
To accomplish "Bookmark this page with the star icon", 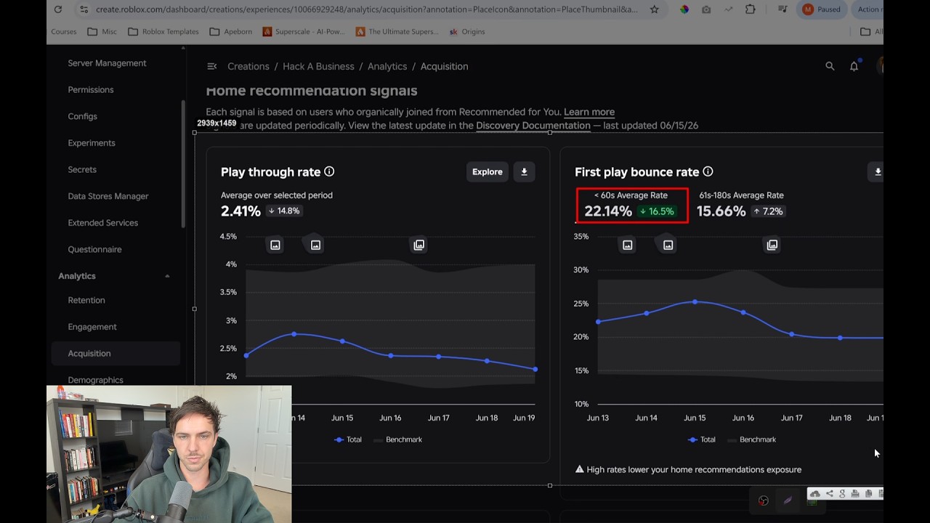I will [655, 9].
